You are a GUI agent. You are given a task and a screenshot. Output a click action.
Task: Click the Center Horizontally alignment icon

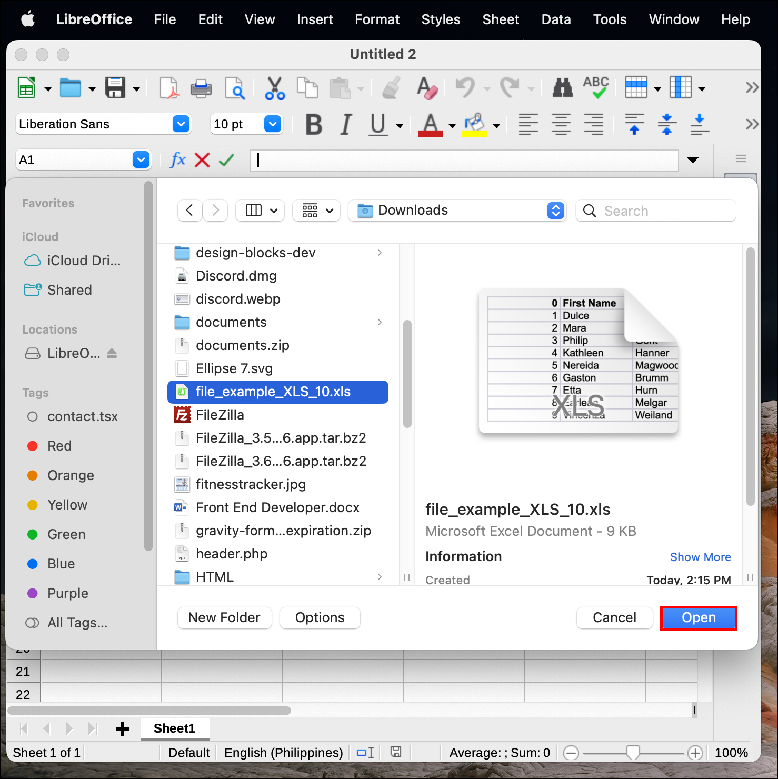pos(561,125)
